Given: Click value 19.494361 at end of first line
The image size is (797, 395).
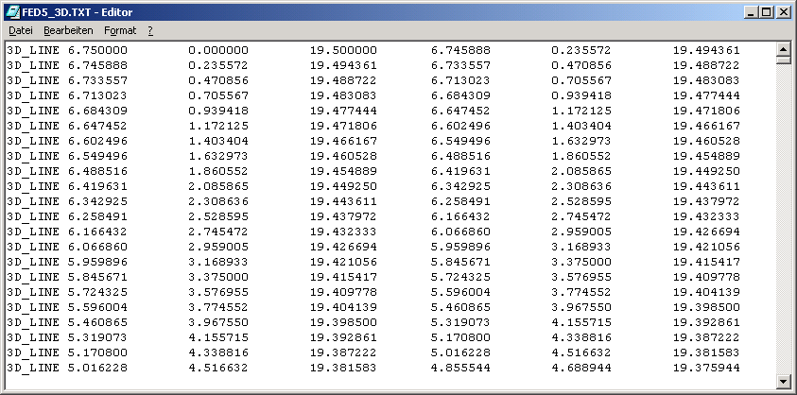Looking at the screenshot, I should pyautogui.click(x=706, y=50).
